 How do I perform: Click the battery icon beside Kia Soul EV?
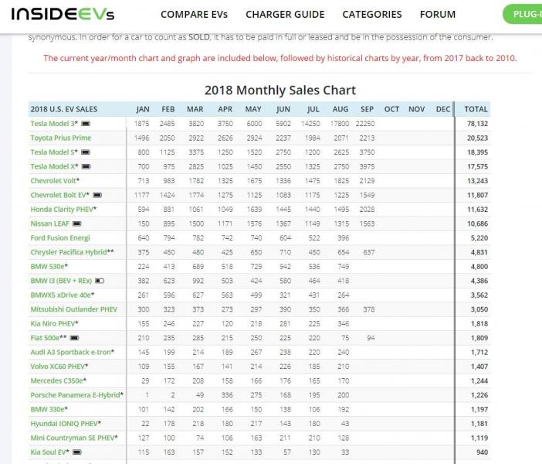click(76, 452)
